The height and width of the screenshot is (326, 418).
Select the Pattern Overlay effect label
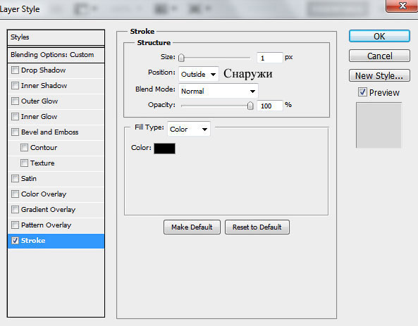coord(46,225)
